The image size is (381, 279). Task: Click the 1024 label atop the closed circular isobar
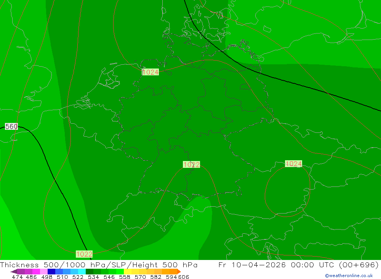point(293,164)
